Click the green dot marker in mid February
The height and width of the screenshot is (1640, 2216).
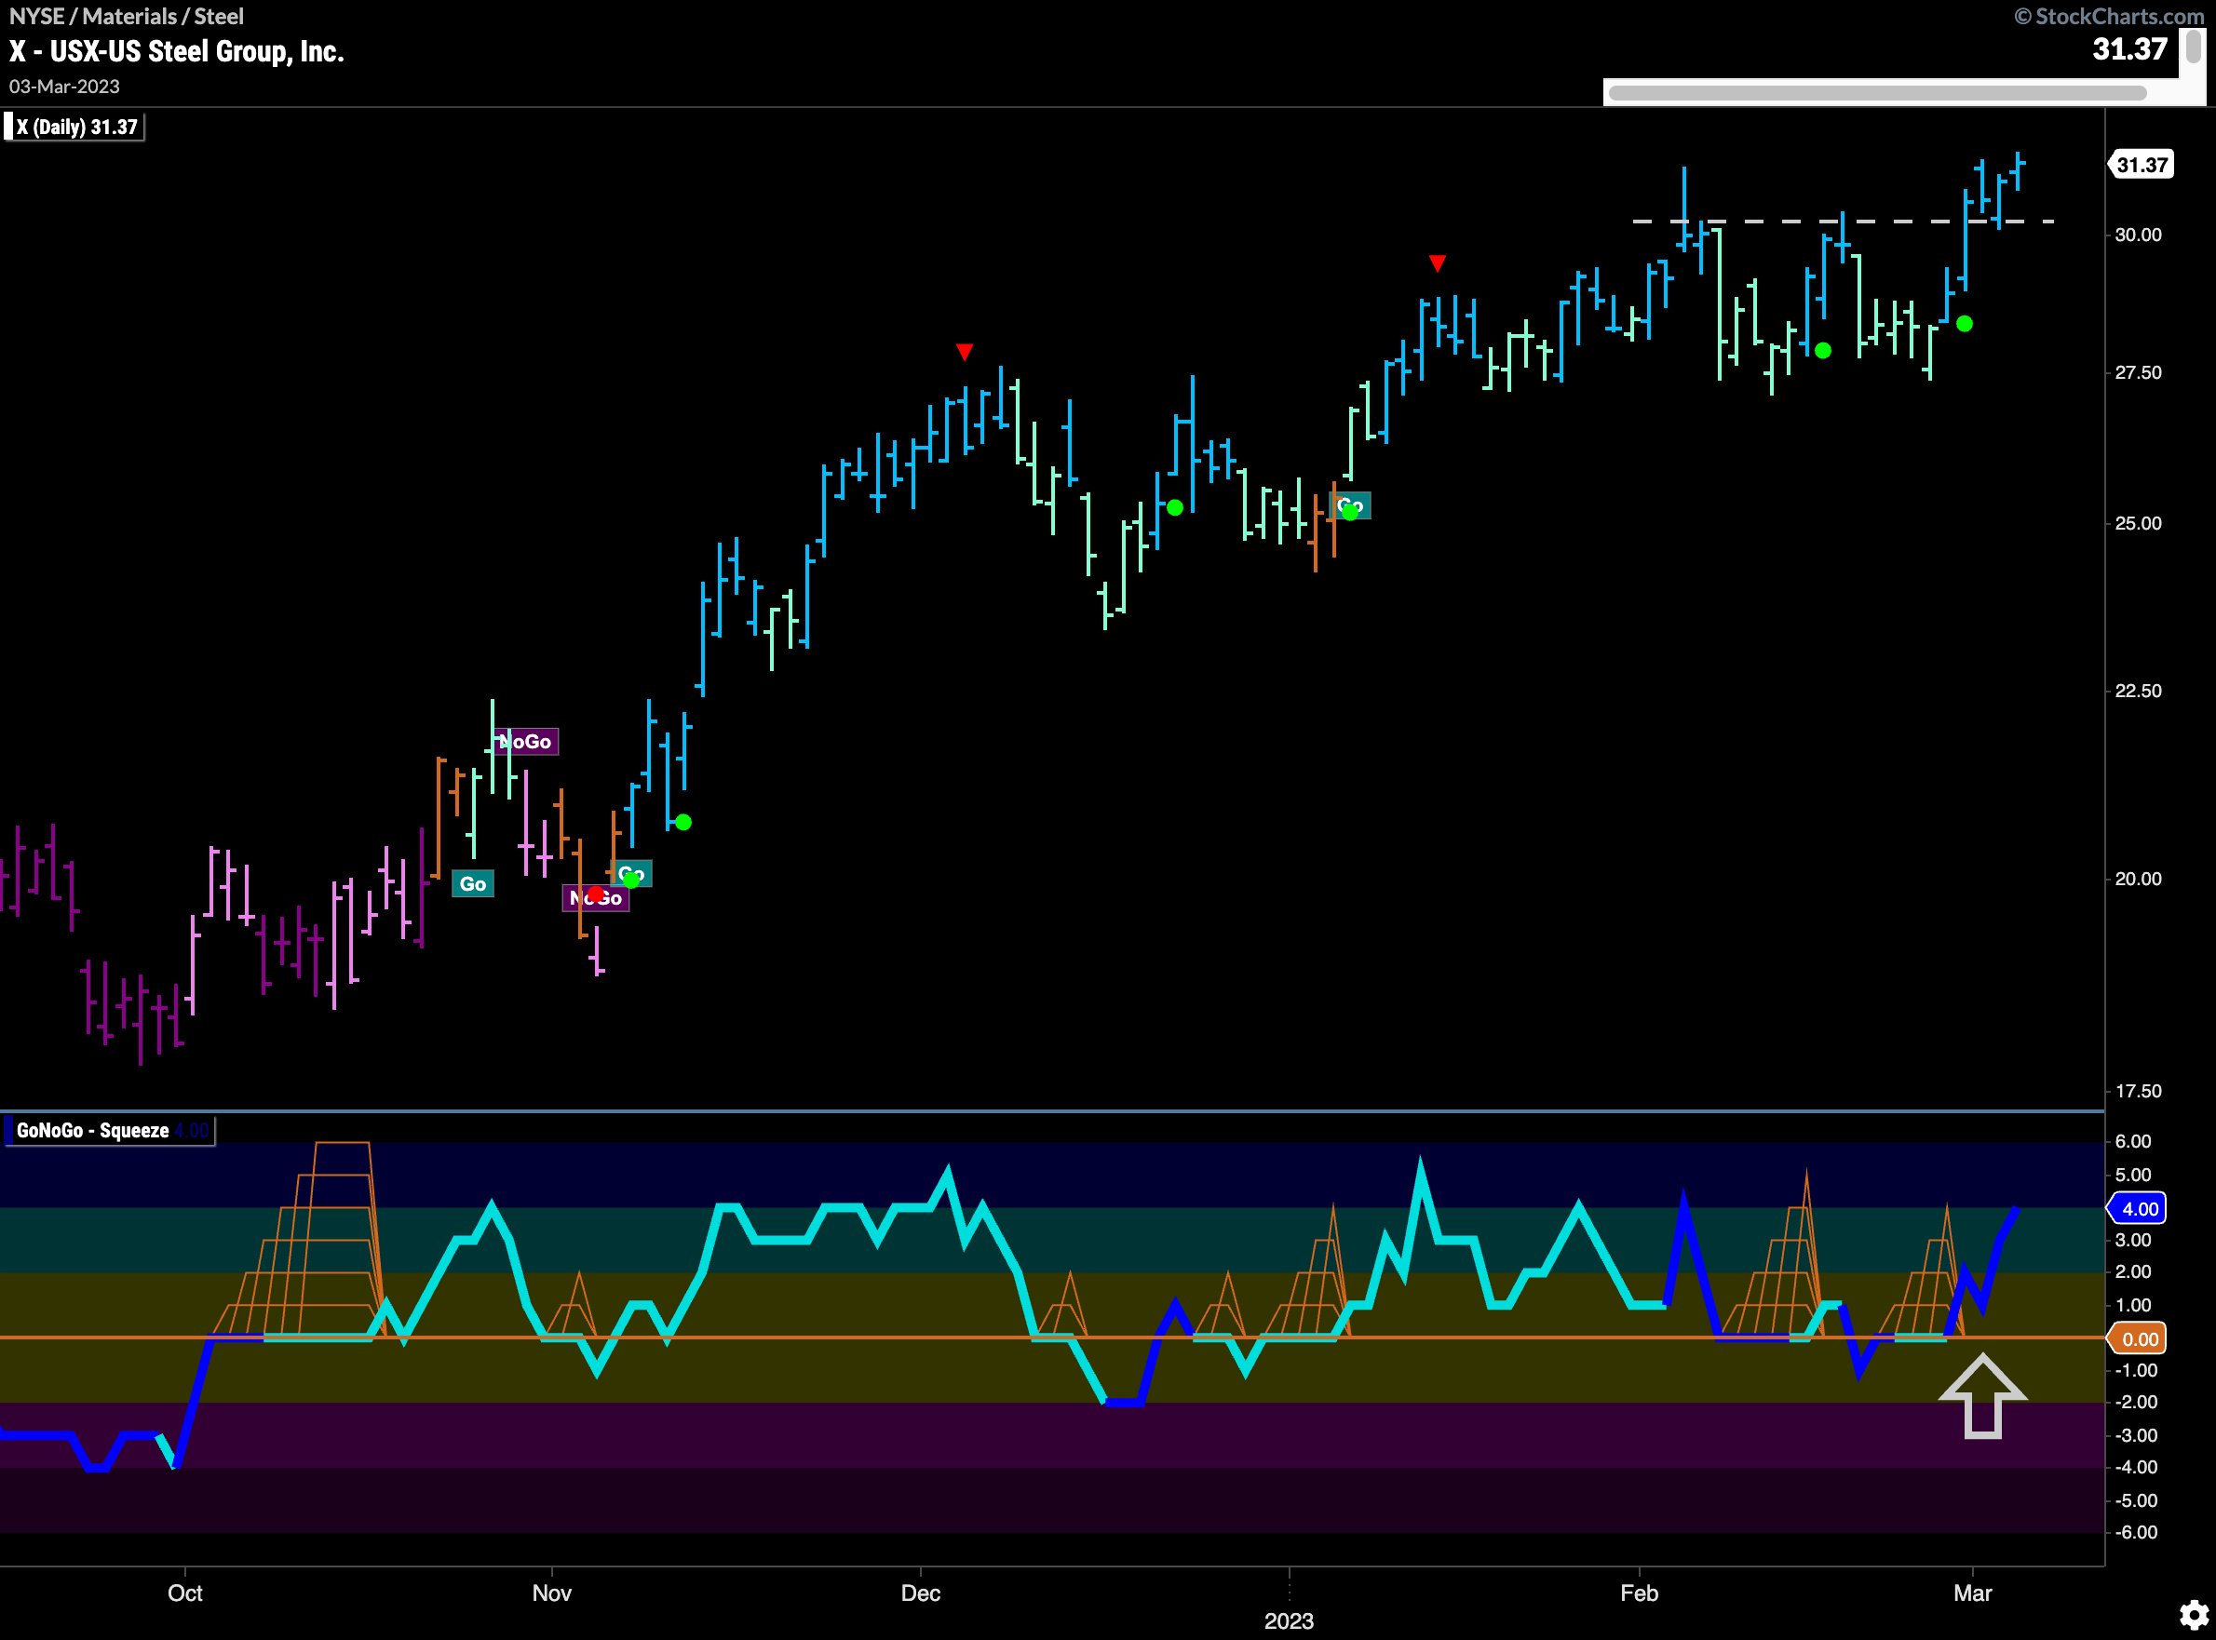pos(1823,351)
